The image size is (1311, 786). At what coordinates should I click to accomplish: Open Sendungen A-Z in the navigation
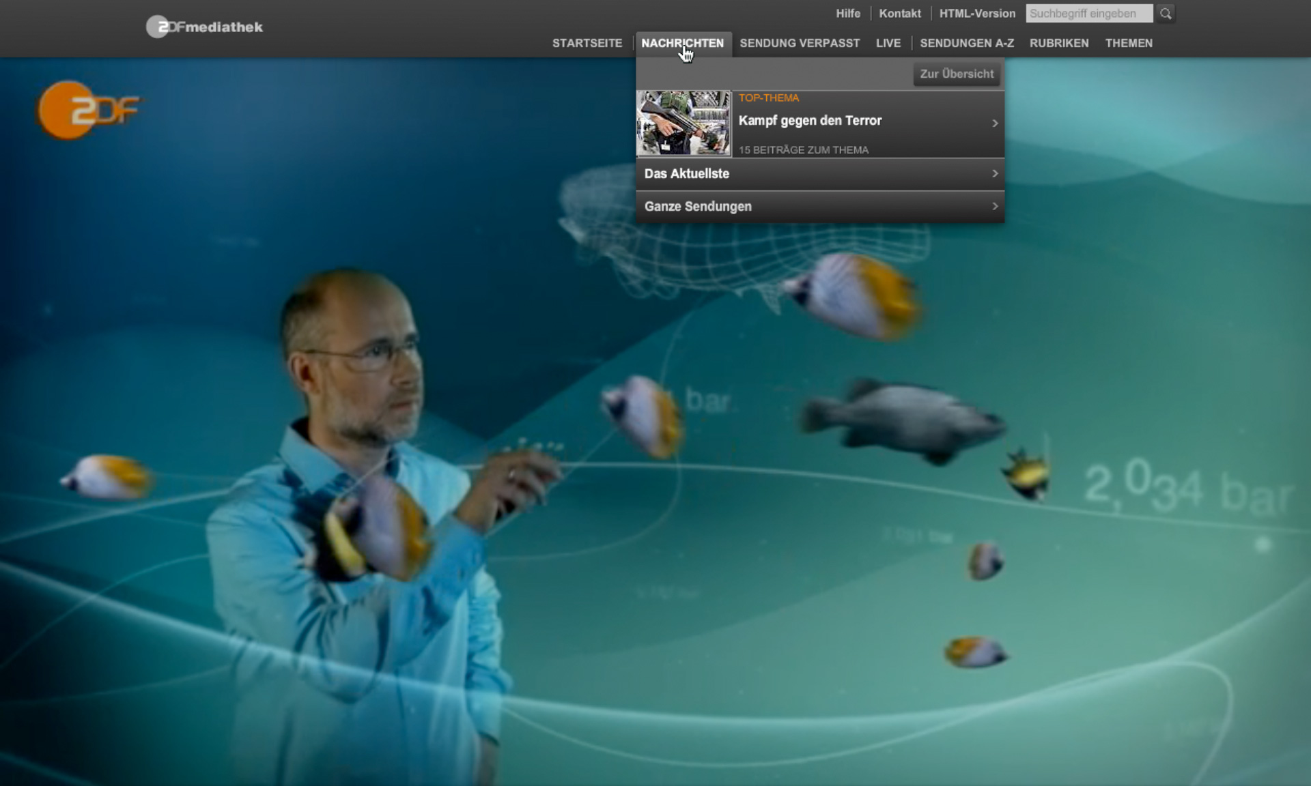(967, 43)
